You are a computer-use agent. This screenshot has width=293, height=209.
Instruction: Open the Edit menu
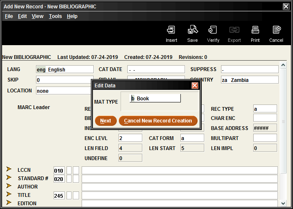pyautogui.click(x=22, y=16)
